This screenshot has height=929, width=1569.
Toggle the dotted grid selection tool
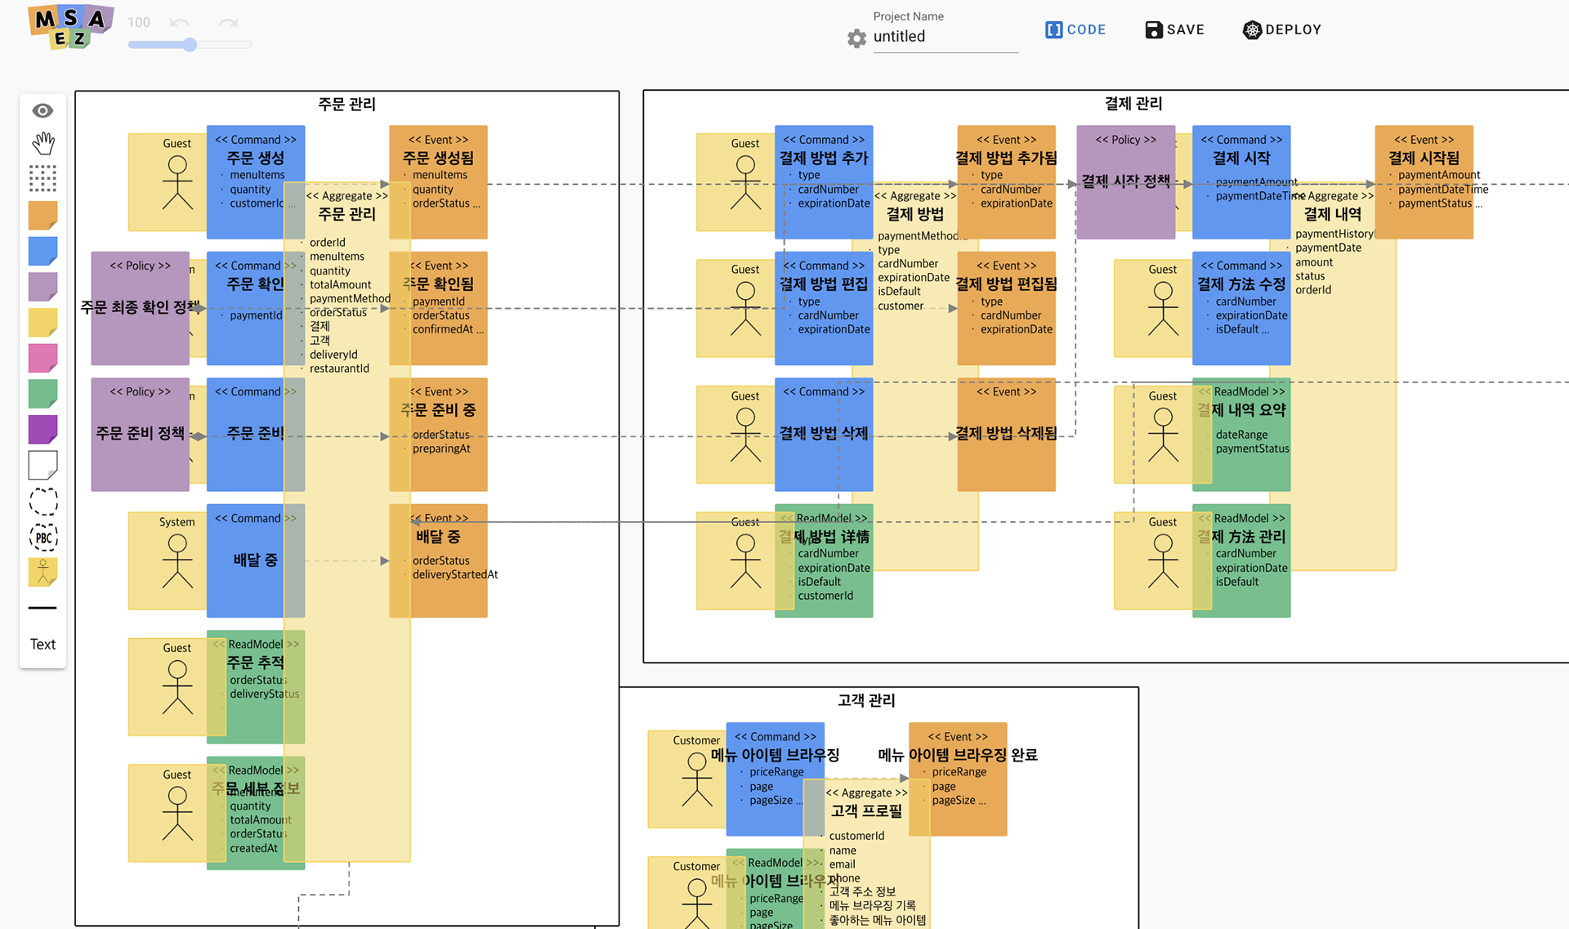[x=42, y=178]
